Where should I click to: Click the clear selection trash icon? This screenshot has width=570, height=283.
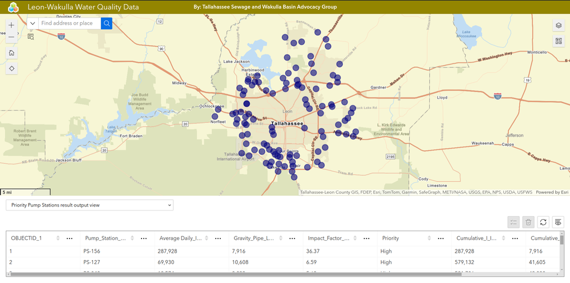tap(528, 222)
